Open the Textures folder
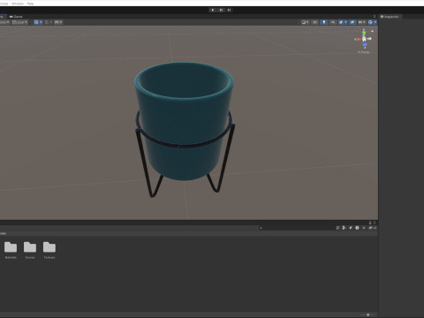424x318 pixels. pyautogui.click(x=49, y=250)
